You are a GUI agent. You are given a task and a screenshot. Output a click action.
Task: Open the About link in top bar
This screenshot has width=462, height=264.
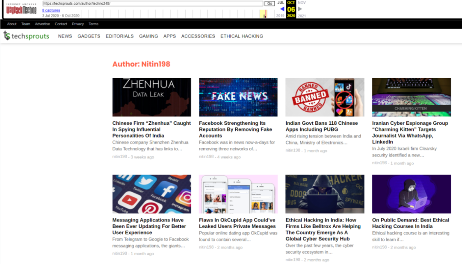(12, 24)
